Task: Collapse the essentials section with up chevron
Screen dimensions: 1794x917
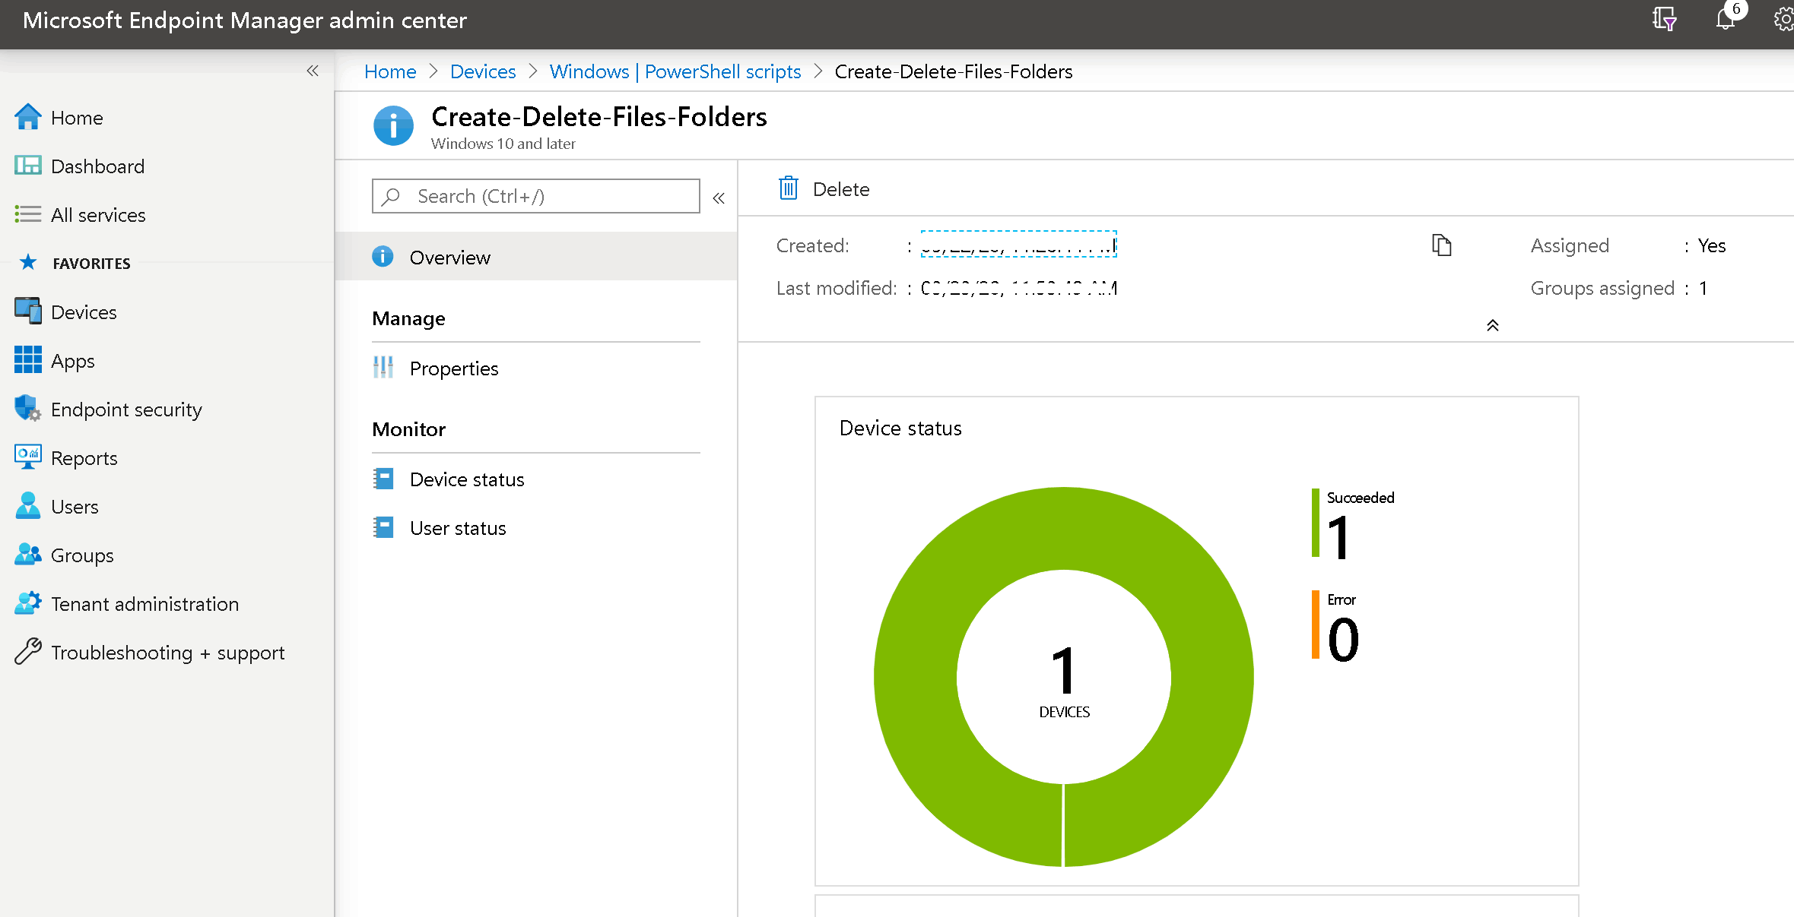Action: click(x=1493, y=325)
